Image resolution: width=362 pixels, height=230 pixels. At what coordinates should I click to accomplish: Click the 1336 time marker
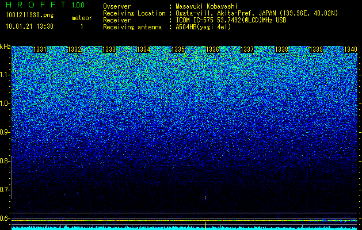212,49
